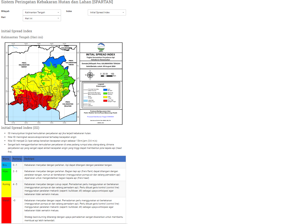Click the Hijau color cell in table

(x=6, y=175)
